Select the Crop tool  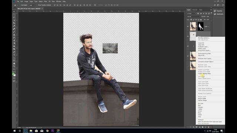pyautogui.click(x=14, y=23)
